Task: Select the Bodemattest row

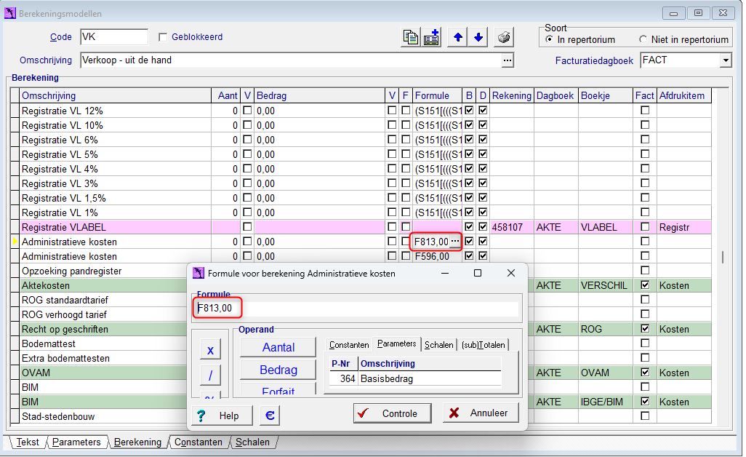Action: (x=104, y=343)
